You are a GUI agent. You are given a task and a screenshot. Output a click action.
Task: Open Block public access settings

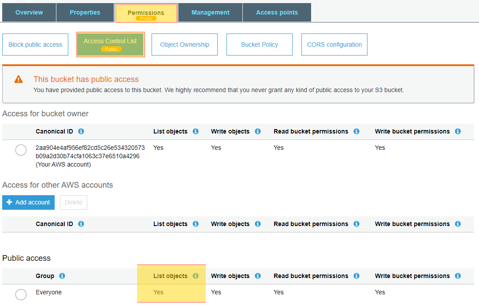pos(35,45)
